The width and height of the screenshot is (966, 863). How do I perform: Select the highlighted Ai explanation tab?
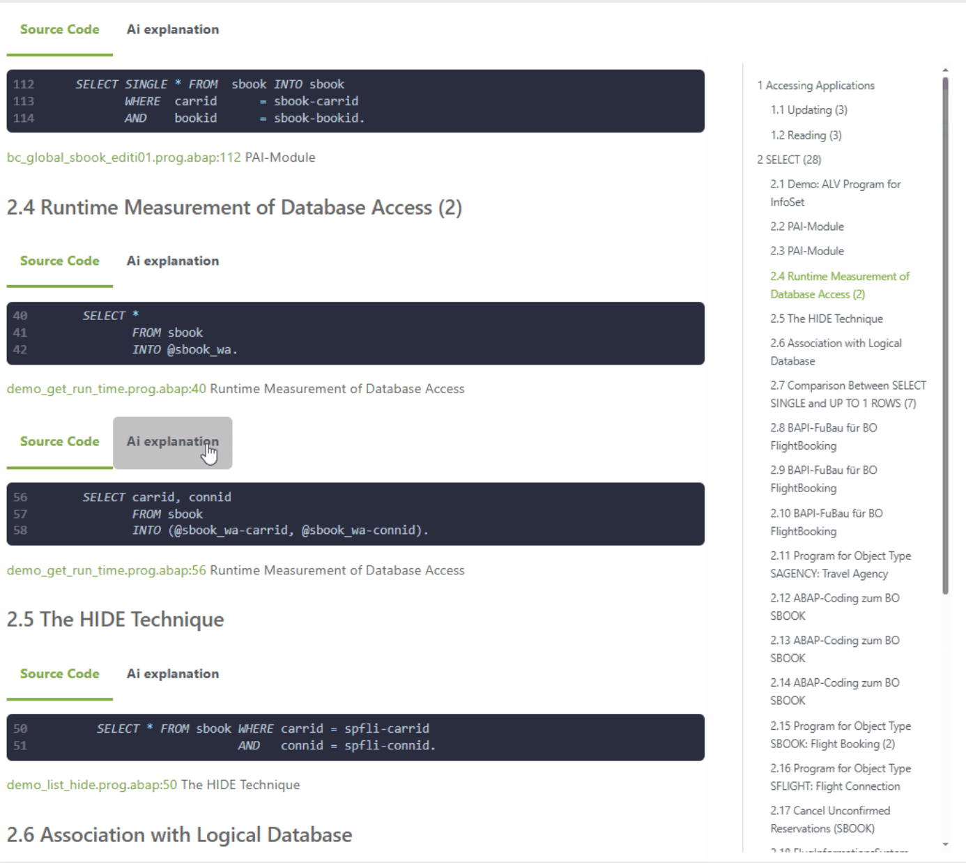click(172, 441)
